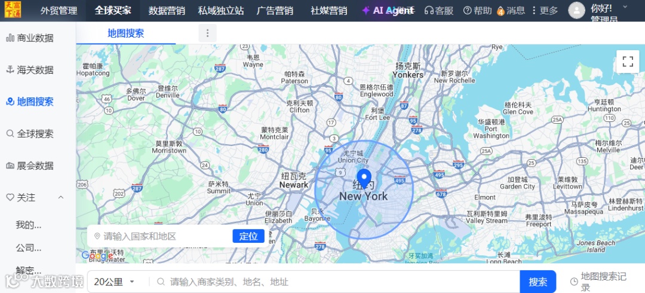Expand the user account dropdown arrow

coord(625,7)
